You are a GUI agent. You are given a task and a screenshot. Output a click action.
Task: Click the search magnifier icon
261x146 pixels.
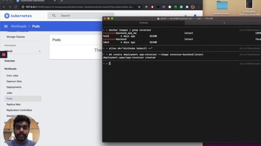tap(54, 15)
